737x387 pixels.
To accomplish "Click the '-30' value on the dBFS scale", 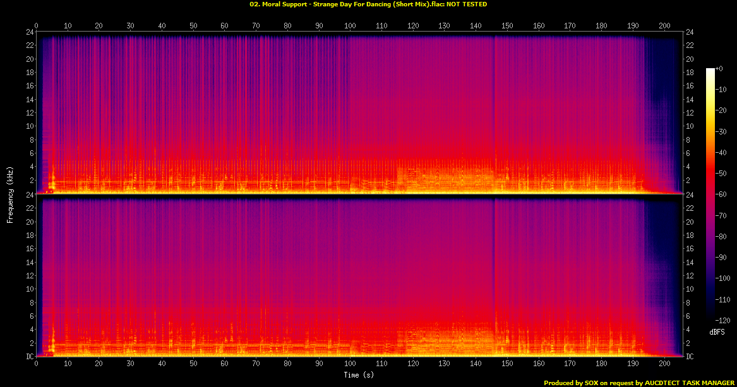I will [x=721, y=131].
